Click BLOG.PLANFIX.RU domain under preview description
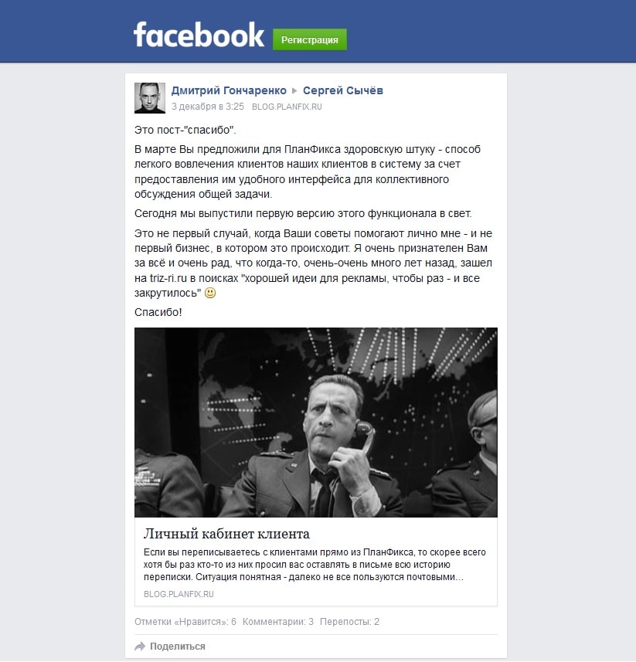The image size is (636, 662). [x=179, y=594]
